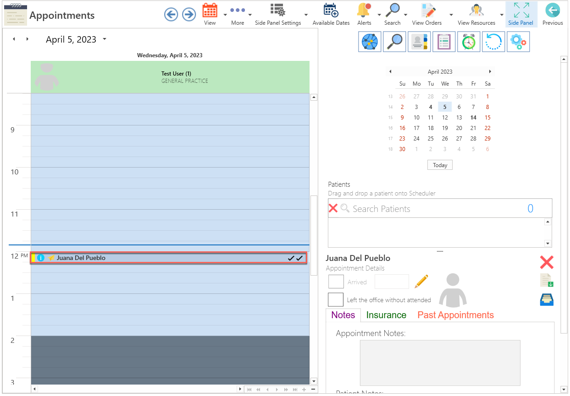Open the More dropdown arrow

pos(250,15)
